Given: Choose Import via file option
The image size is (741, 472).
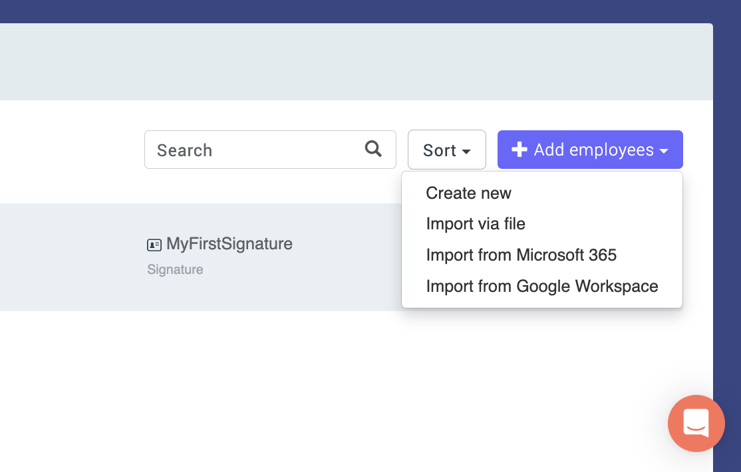Looking at the screenshot, I should (476, 224).
